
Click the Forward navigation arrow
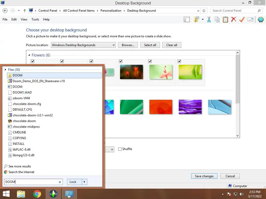point(12,11)
